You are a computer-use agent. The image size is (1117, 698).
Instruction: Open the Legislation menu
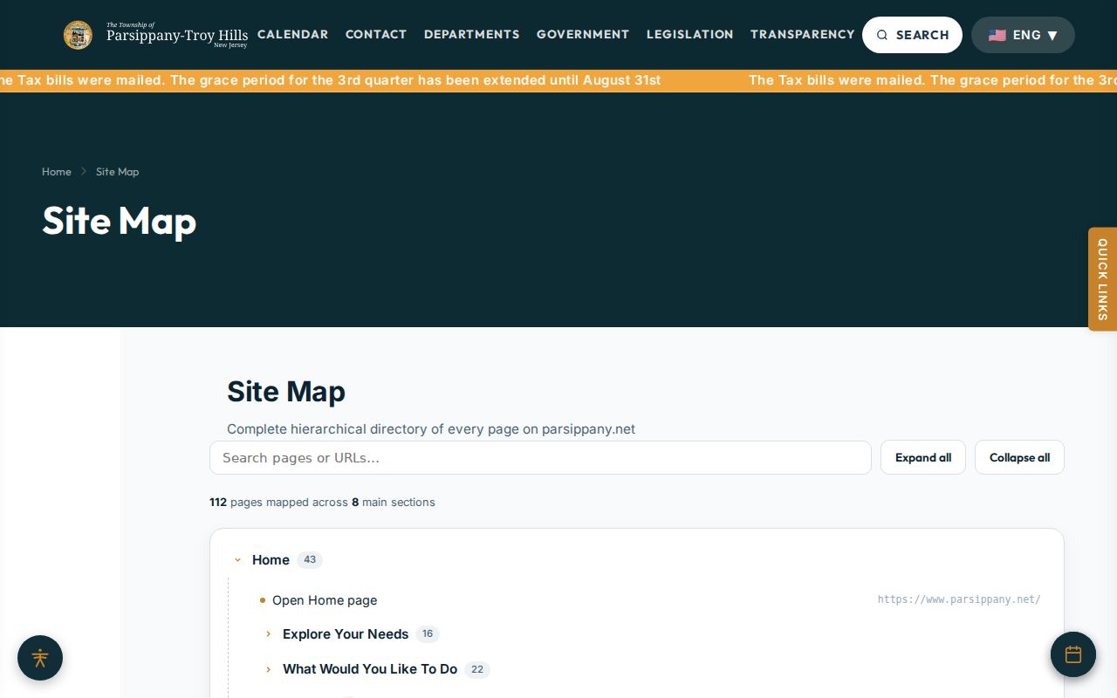(x=690, y=34)
